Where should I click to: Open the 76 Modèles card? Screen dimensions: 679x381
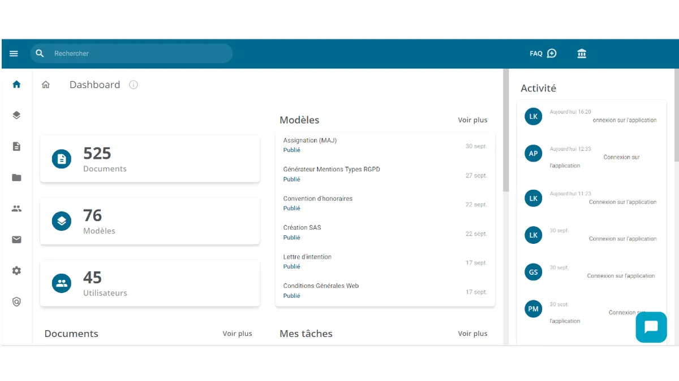[150, 221]
